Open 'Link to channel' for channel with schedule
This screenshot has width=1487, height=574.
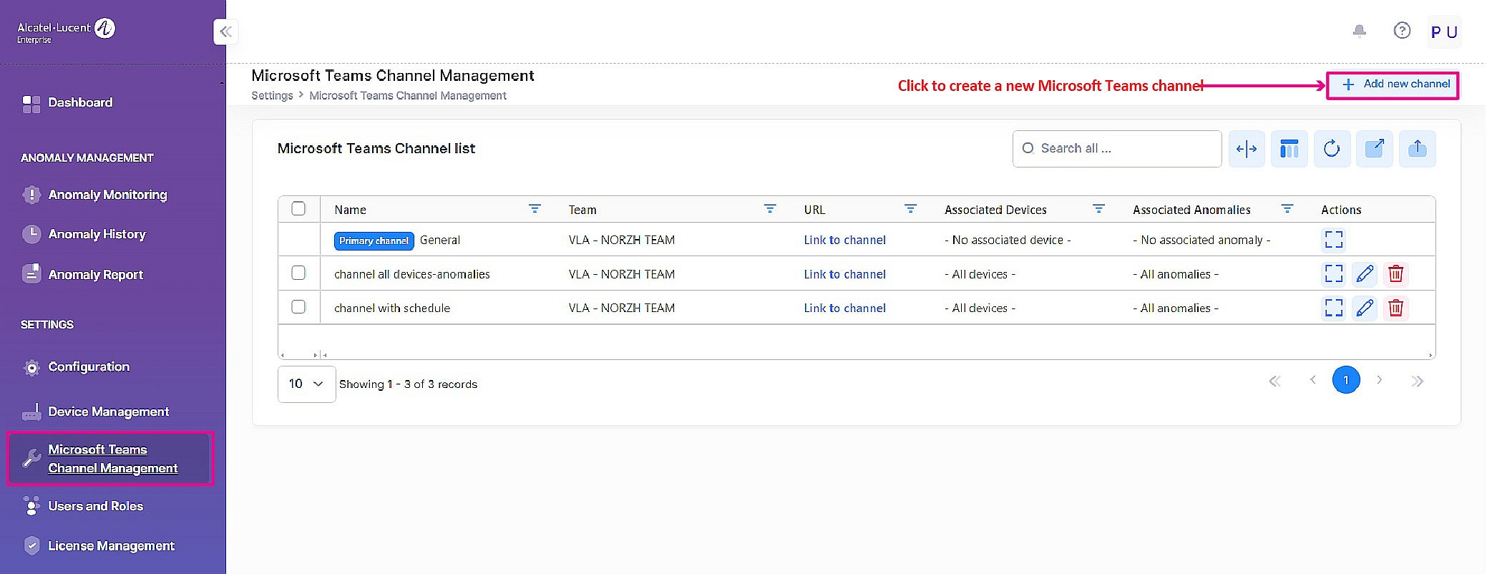[844, 308]
